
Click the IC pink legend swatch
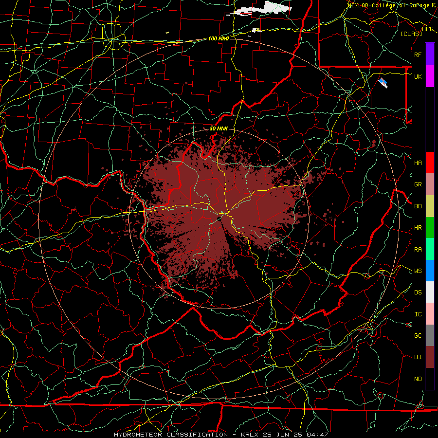pos(430,314)
